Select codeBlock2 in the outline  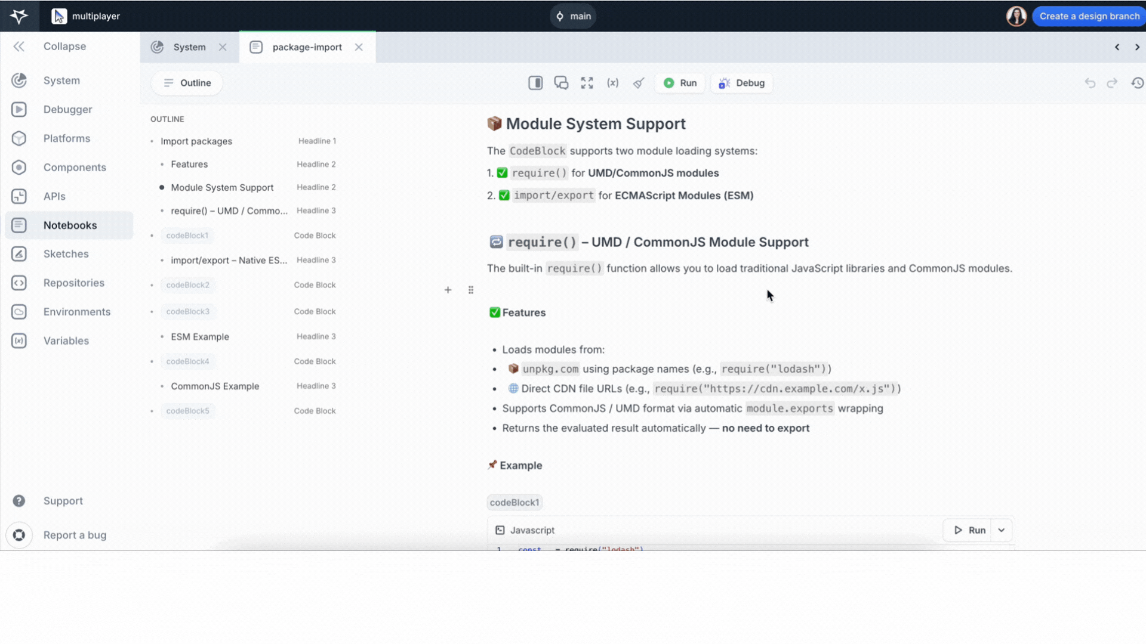[187, 285]
